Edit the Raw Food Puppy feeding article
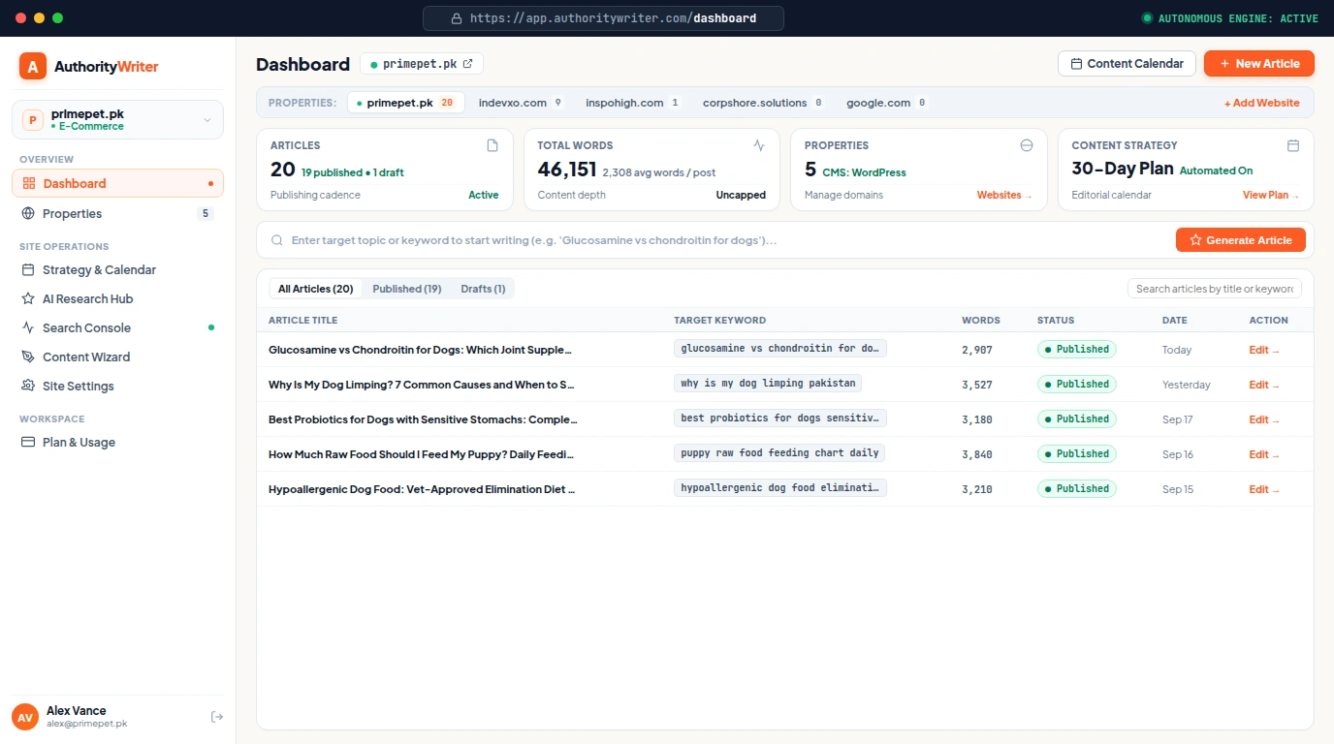This screenshot has width=1334, height=744. click(1264, 454)
